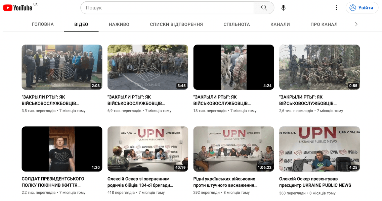The width and height of the screenshot is (382, 201).
Task: Select the СПИСКИ ВІДТВОРЕННЯ tab
Action: 176,24
